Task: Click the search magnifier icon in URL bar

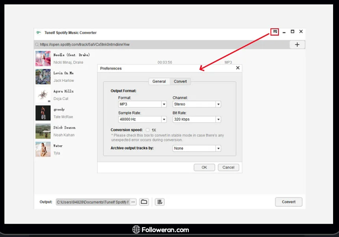Action: tap(37, 45)
